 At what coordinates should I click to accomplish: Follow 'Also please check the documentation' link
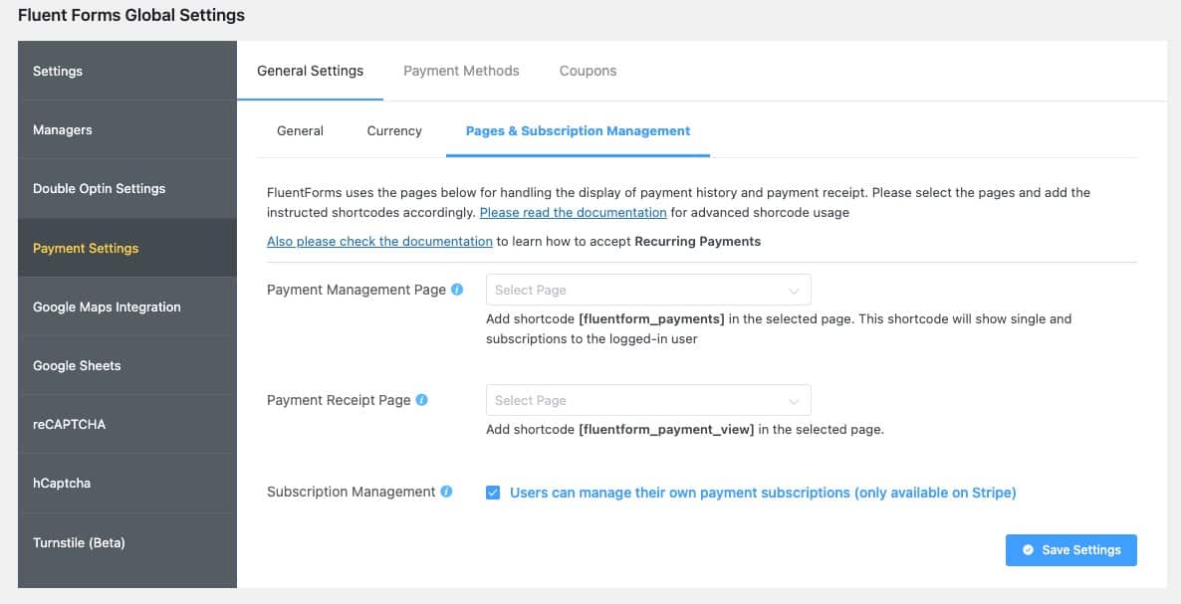click(x=379, y=242)
